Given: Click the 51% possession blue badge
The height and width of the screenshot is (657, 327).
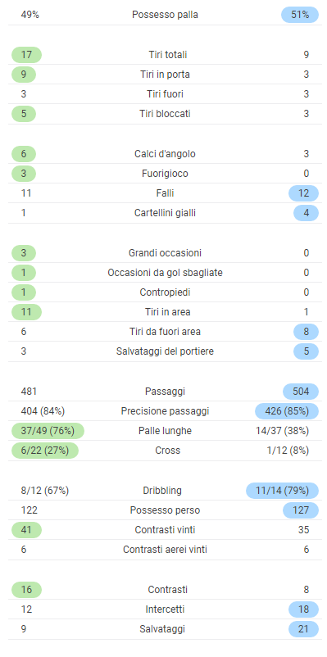Looking at the screenshot, I should [x=300, y=15].
